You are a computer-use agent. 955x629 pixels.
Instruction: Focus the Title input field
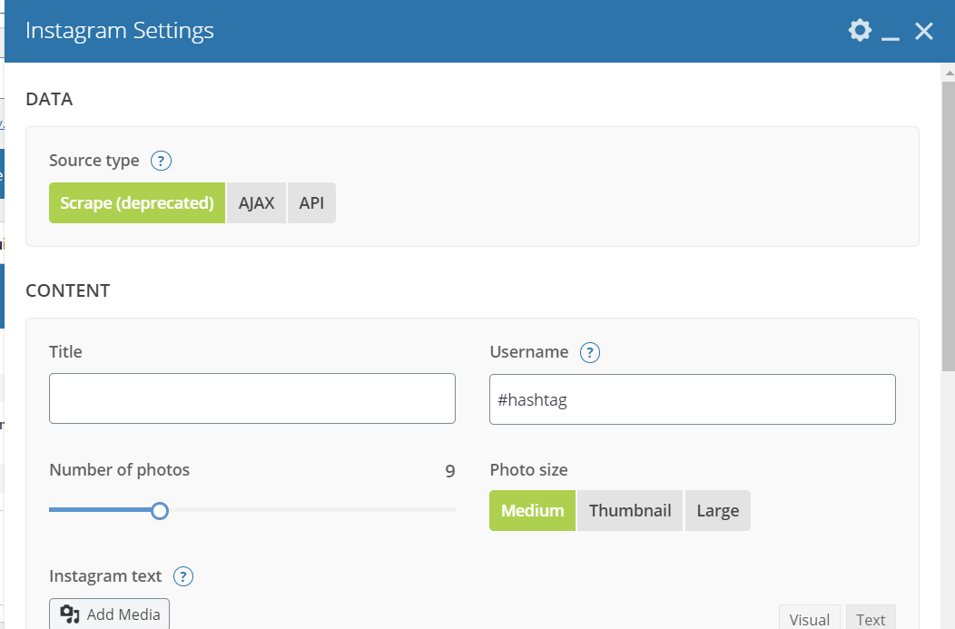coord(251,398)
